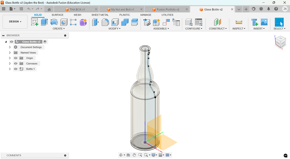Open the Help question mark
The width and height of the screenshot is (290, 159).
(x=276, y=9)
